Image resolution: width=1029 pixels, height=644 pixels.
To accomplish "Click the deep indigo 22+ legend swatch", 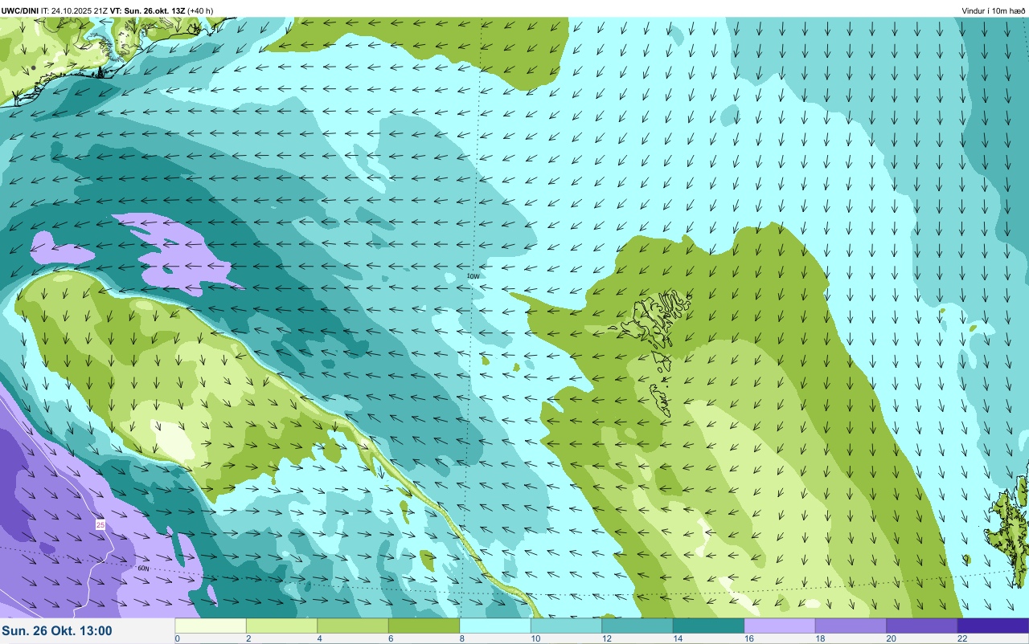I will (x=993, y=626).
